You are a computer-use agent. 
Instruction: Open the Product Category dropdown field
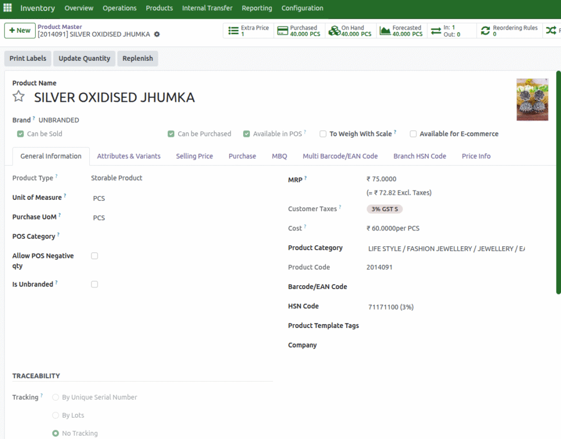[x=446, y=249]
